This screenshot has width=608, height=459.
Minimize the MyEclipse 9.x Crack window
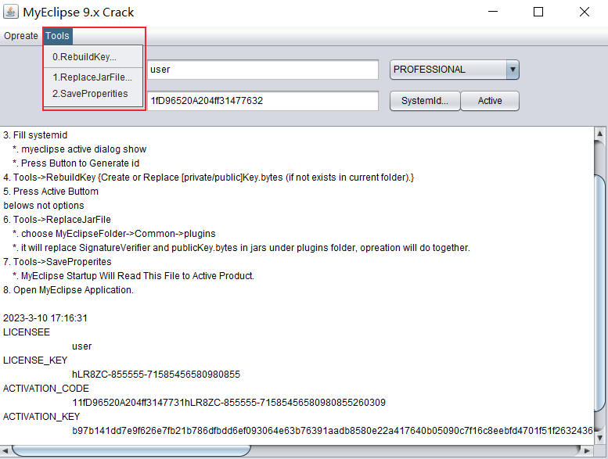coord(493,12)
